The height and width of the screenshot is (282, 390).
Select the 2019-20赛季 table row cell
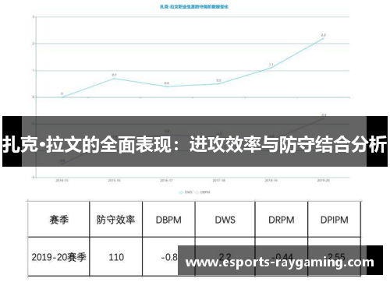point(58,257)
